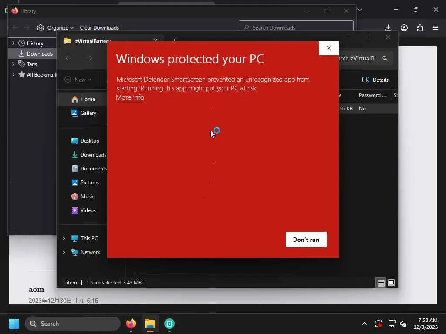Image resolution: width=446 pixels, height=334 pixels.
Task: Expand the This PC tree node
Action: pyautogui.click(x=64, y=238)
